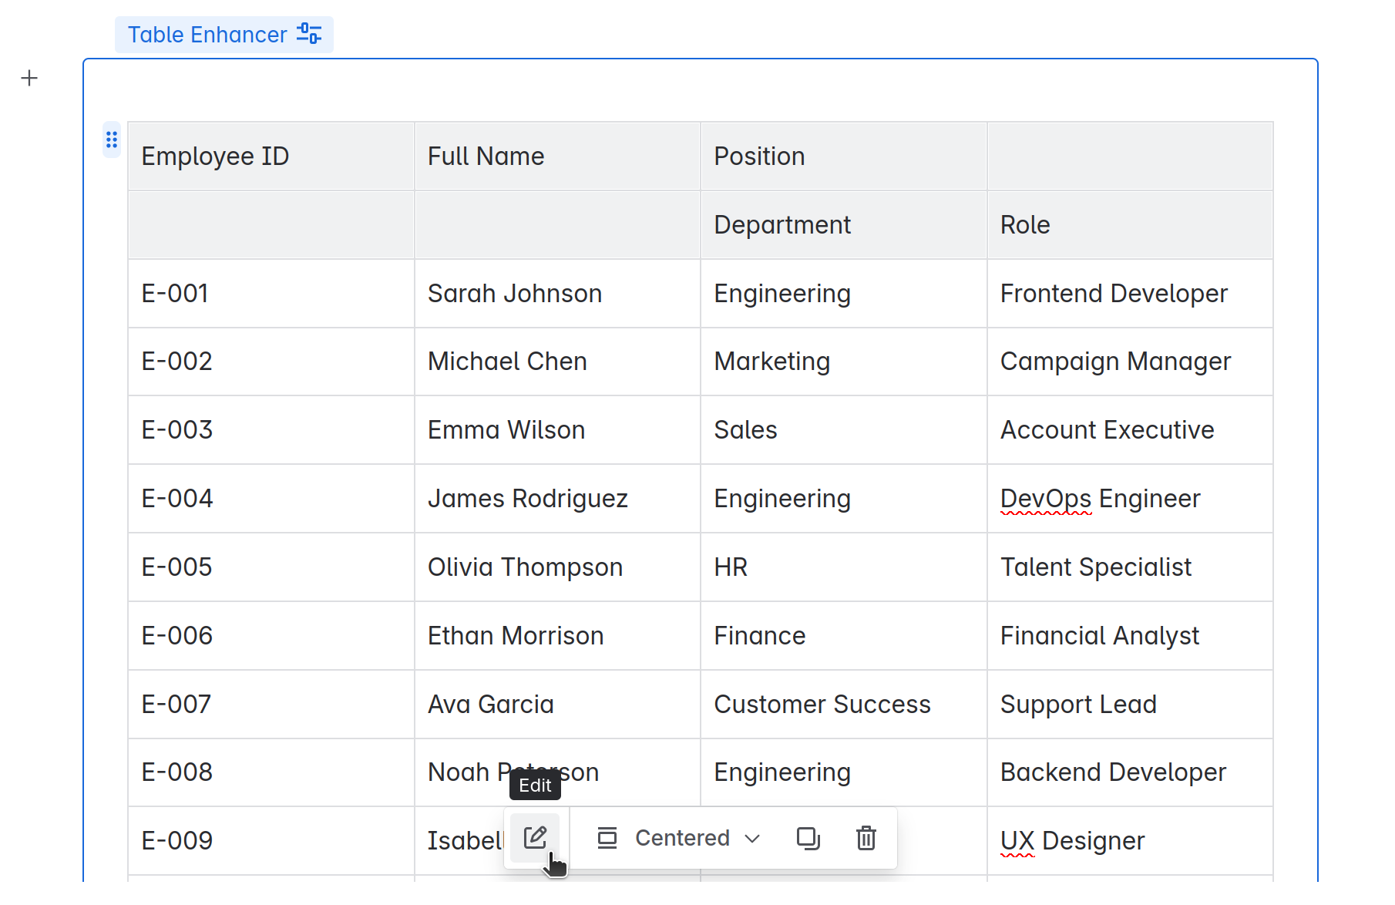
Task: Click the Customer Success department cell
Action: coord(842,705)
